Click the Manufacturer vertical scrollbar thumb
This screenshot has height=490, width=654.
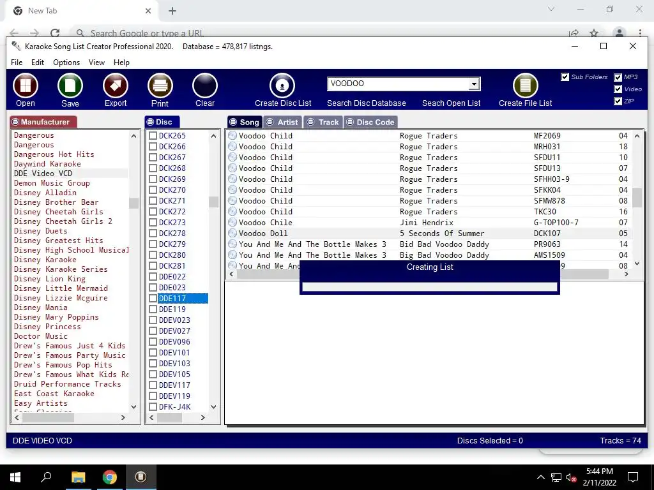pyautogui.click(x=133, y=203)
